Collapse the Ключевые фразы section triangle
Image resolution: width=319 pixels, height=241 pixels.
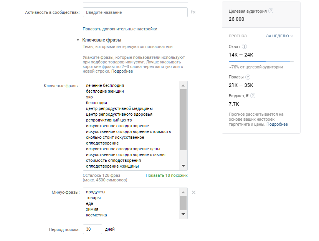[x=78, y=40]
